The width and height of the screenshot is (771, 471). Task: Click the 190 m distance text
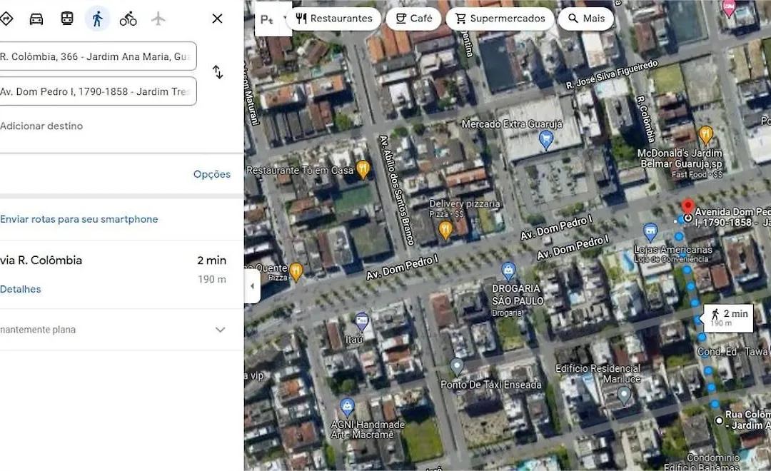coord(212,279)
